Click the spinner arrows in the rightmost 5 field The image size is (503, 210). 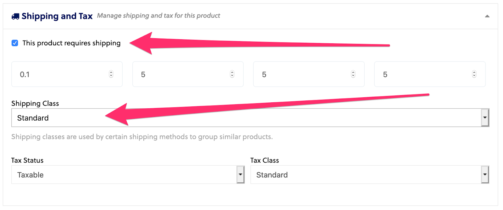coord(474,74)
